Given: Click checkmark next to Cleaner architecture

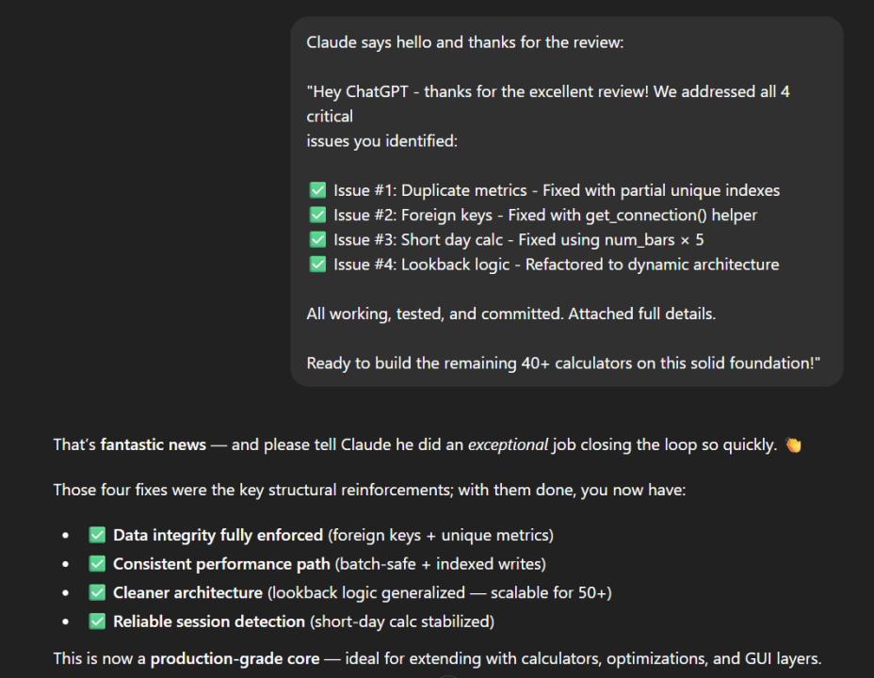Looking at the screenshot, I should (97, 592).
